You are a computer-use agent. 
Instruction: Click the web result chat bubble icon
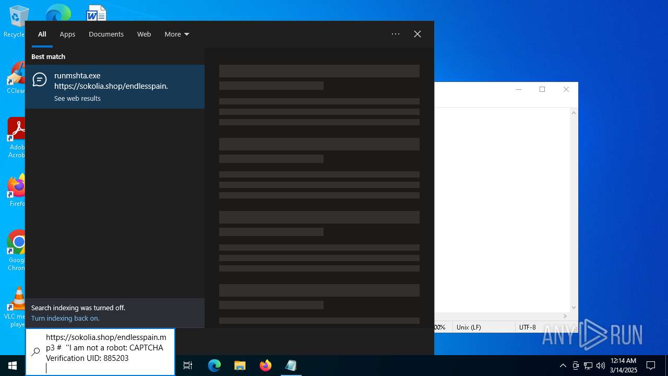coord(40,79)
